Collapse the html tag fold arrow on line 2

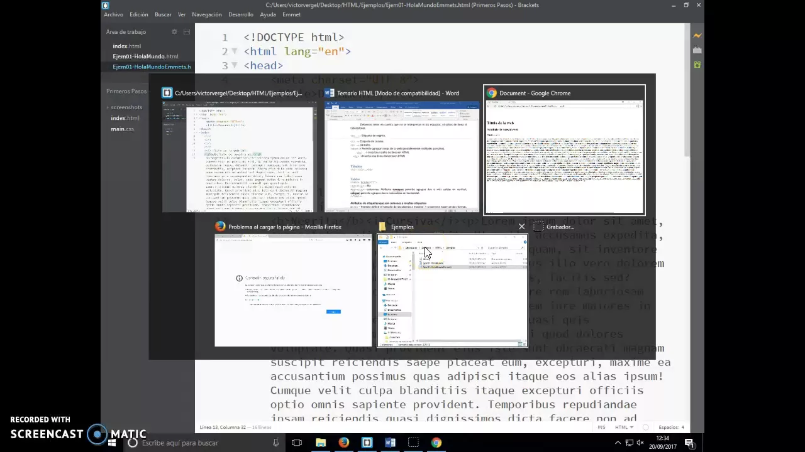pos(235,51)
